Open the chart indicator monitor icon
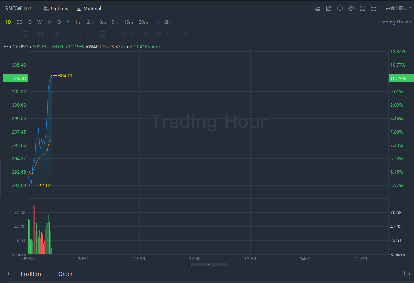 [x=318, y=9]
